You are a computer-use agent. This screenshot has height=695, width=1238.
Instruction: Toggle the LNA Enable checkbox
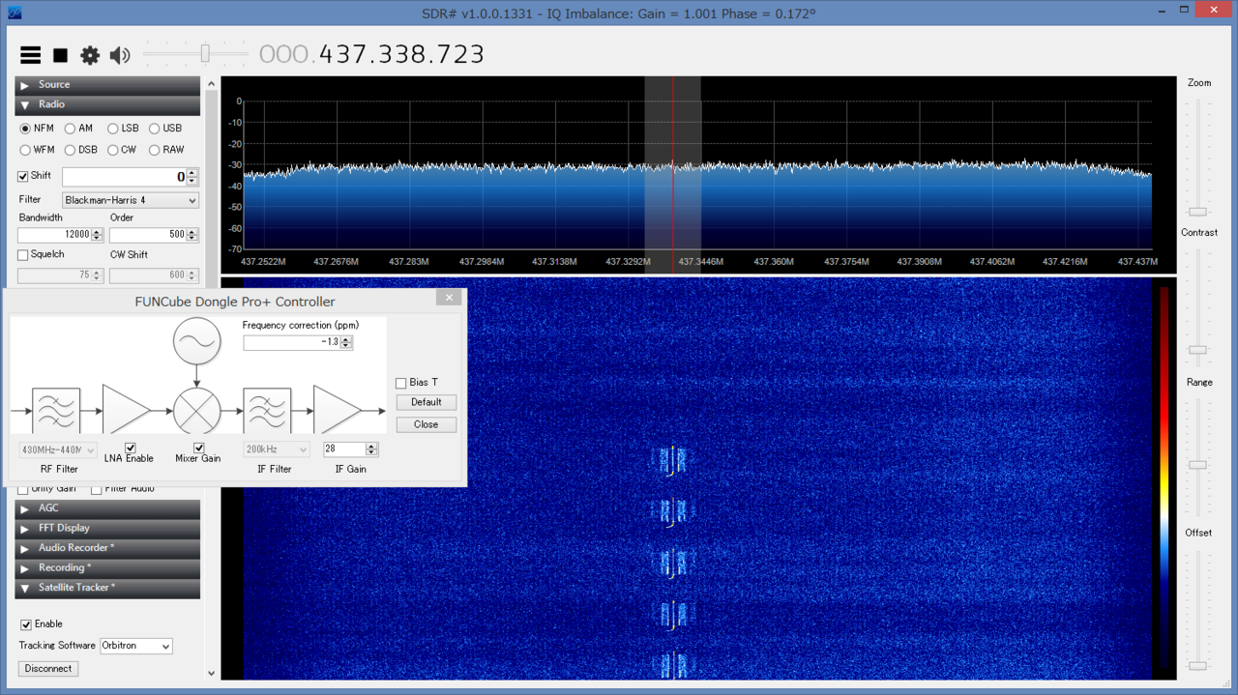(131, 449)
